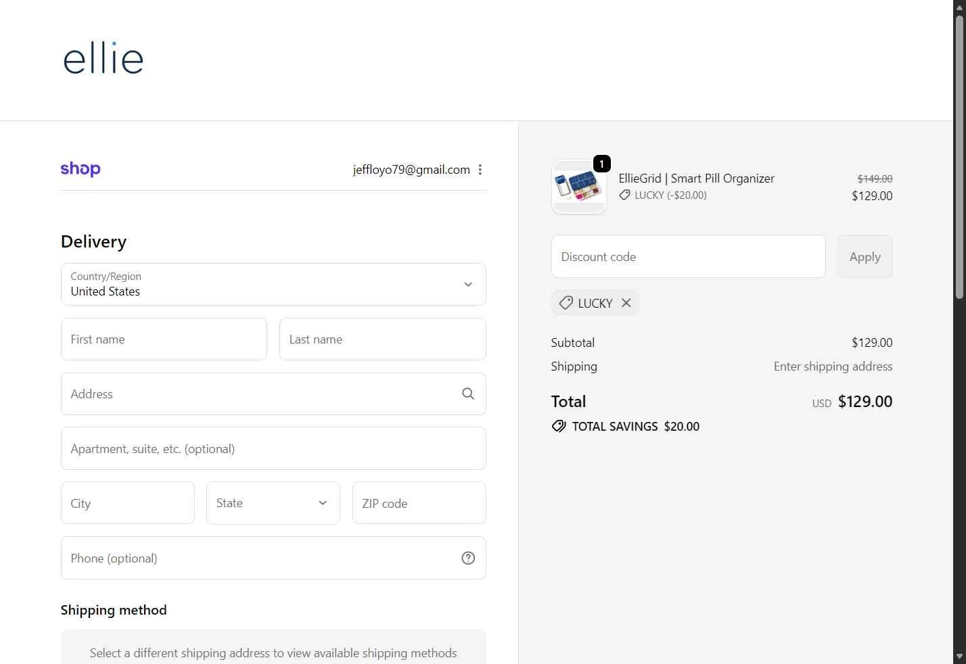
Task: Focus the ZIP code field
Action: point(419,503)
